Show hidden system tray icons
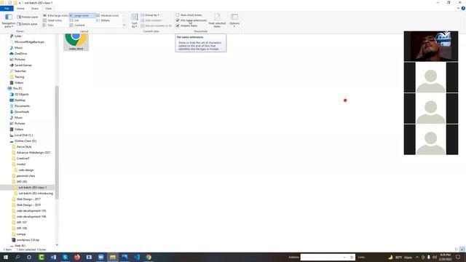466x262 pixels. [x=417, y=257]
